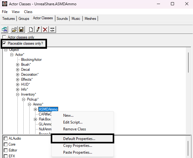
Task: Maximize the Actor Classes window
Action: click(x=172, y=4)
